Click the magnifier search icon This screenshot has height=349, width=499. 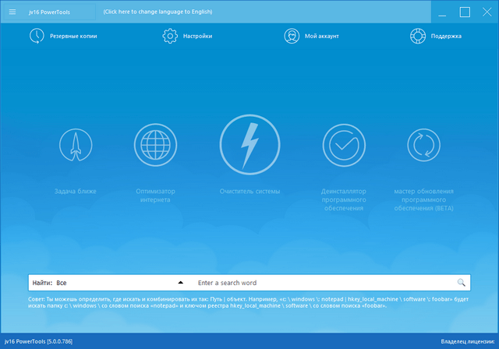(461, 282)
